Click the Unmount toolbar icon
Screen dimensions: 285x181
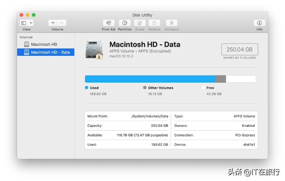pyautogui.click(x=172, y=23)
